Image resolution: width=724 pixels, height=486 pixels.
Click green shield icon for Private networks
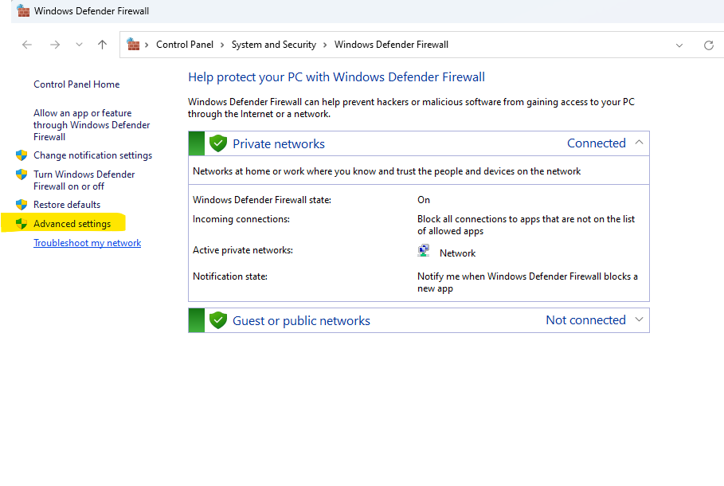point(218,143)
